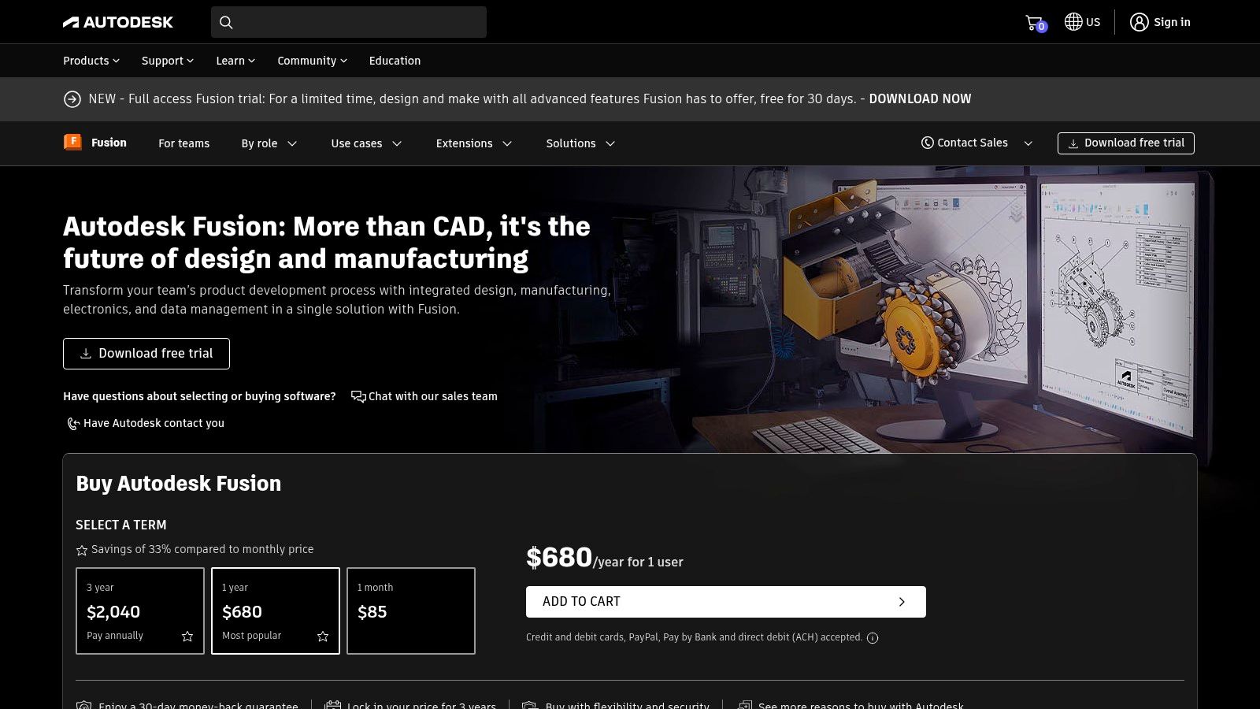Viewport: 1260px width, 709px height.
Task: Click DOWNLOAD NOW in the banner
Action: (920, 98)
